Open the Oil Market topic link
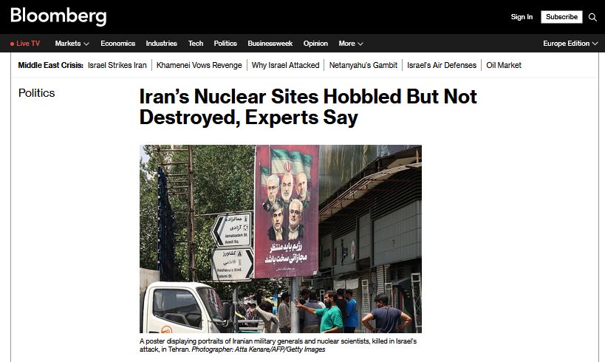This screenshot has height=362, width=605. (504, 65)
